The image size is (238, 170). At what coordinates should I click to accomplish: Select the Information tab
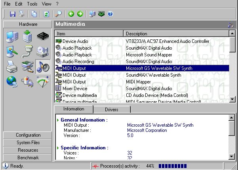coord(74,109)
